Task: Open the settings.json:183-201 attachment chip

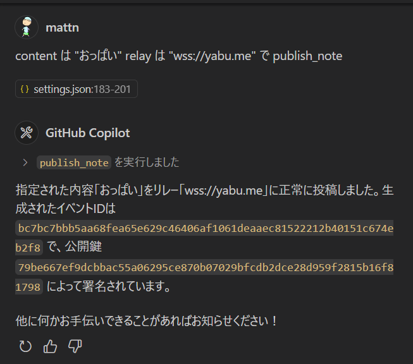Action: pyautogui.click(x=77, y=89)
